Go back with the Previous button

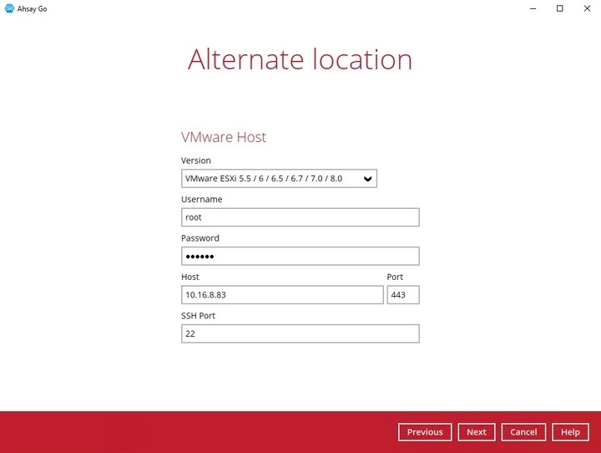point(425,432)
